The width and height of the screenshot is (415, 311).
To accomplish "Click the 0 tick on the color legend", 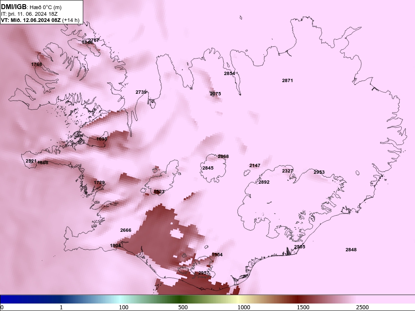I will click(2, 307).
